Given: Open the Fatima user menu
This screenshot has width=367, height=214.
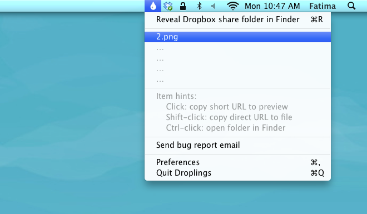Looking at the screenshot, I should (323, 6).
